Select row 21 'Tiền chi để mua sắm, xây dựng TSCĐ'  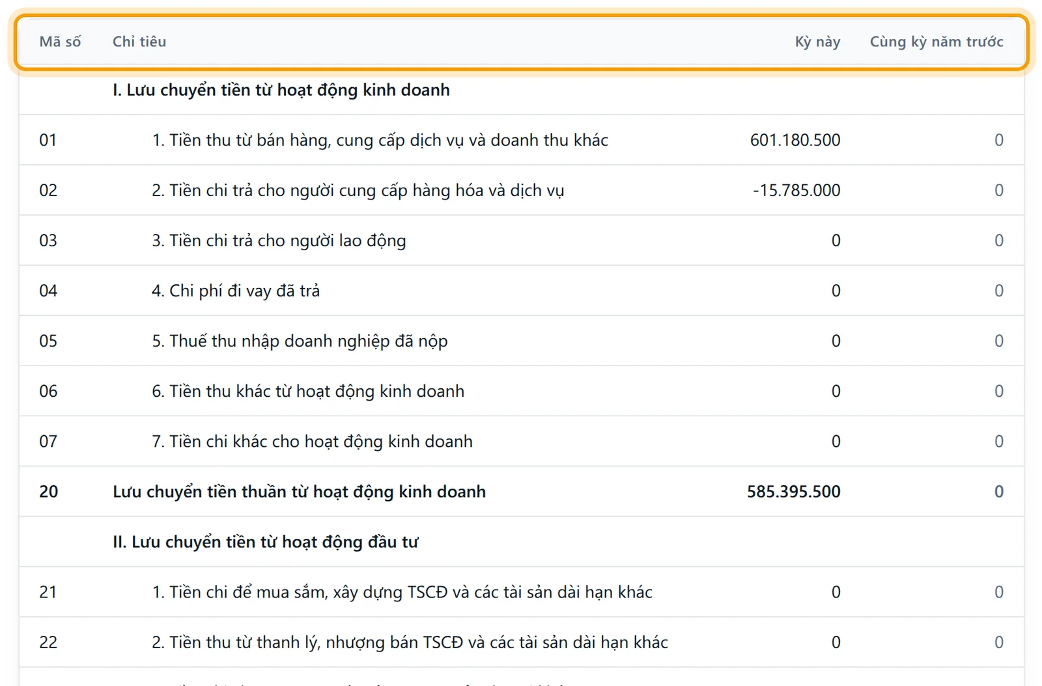tap(521, 592)
